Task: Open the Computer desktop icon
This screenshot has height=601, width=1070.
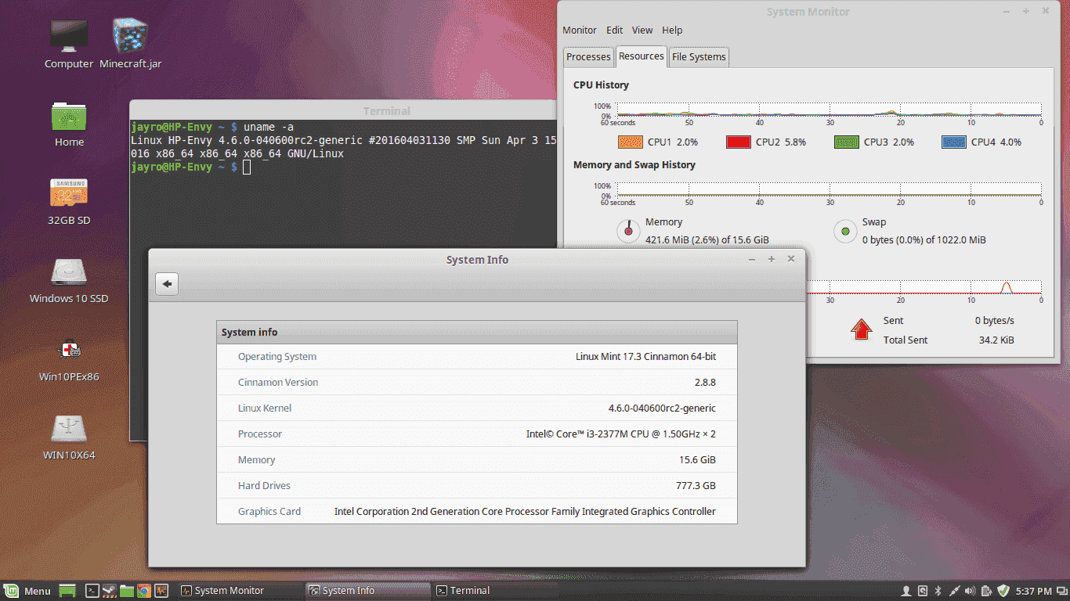Action: (69, 45)
